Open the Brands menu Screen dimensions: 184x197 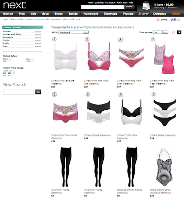[73, 14]
